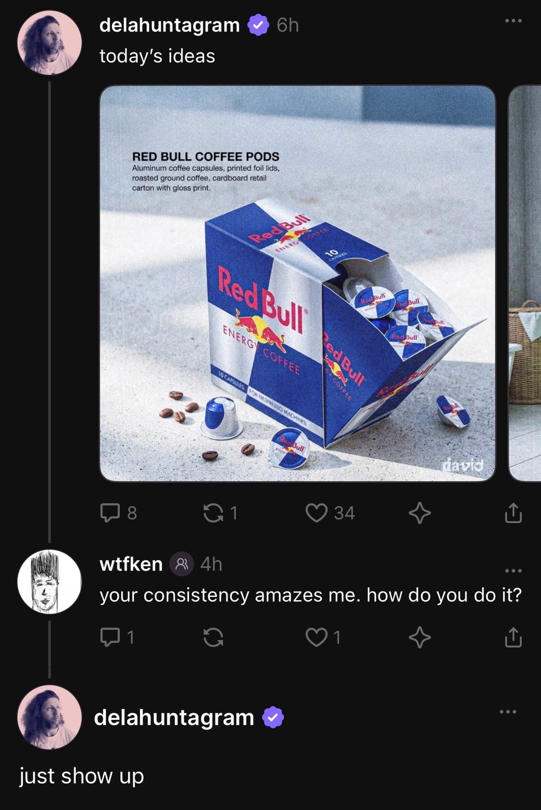Click the verified badge next to delahuntagram
This screenshot has height=810, width=541.
point(258,25)
